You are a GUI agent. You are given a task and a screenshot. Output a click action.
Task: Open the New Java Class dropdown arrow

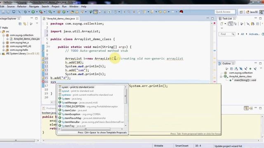[x=68, y=12]
